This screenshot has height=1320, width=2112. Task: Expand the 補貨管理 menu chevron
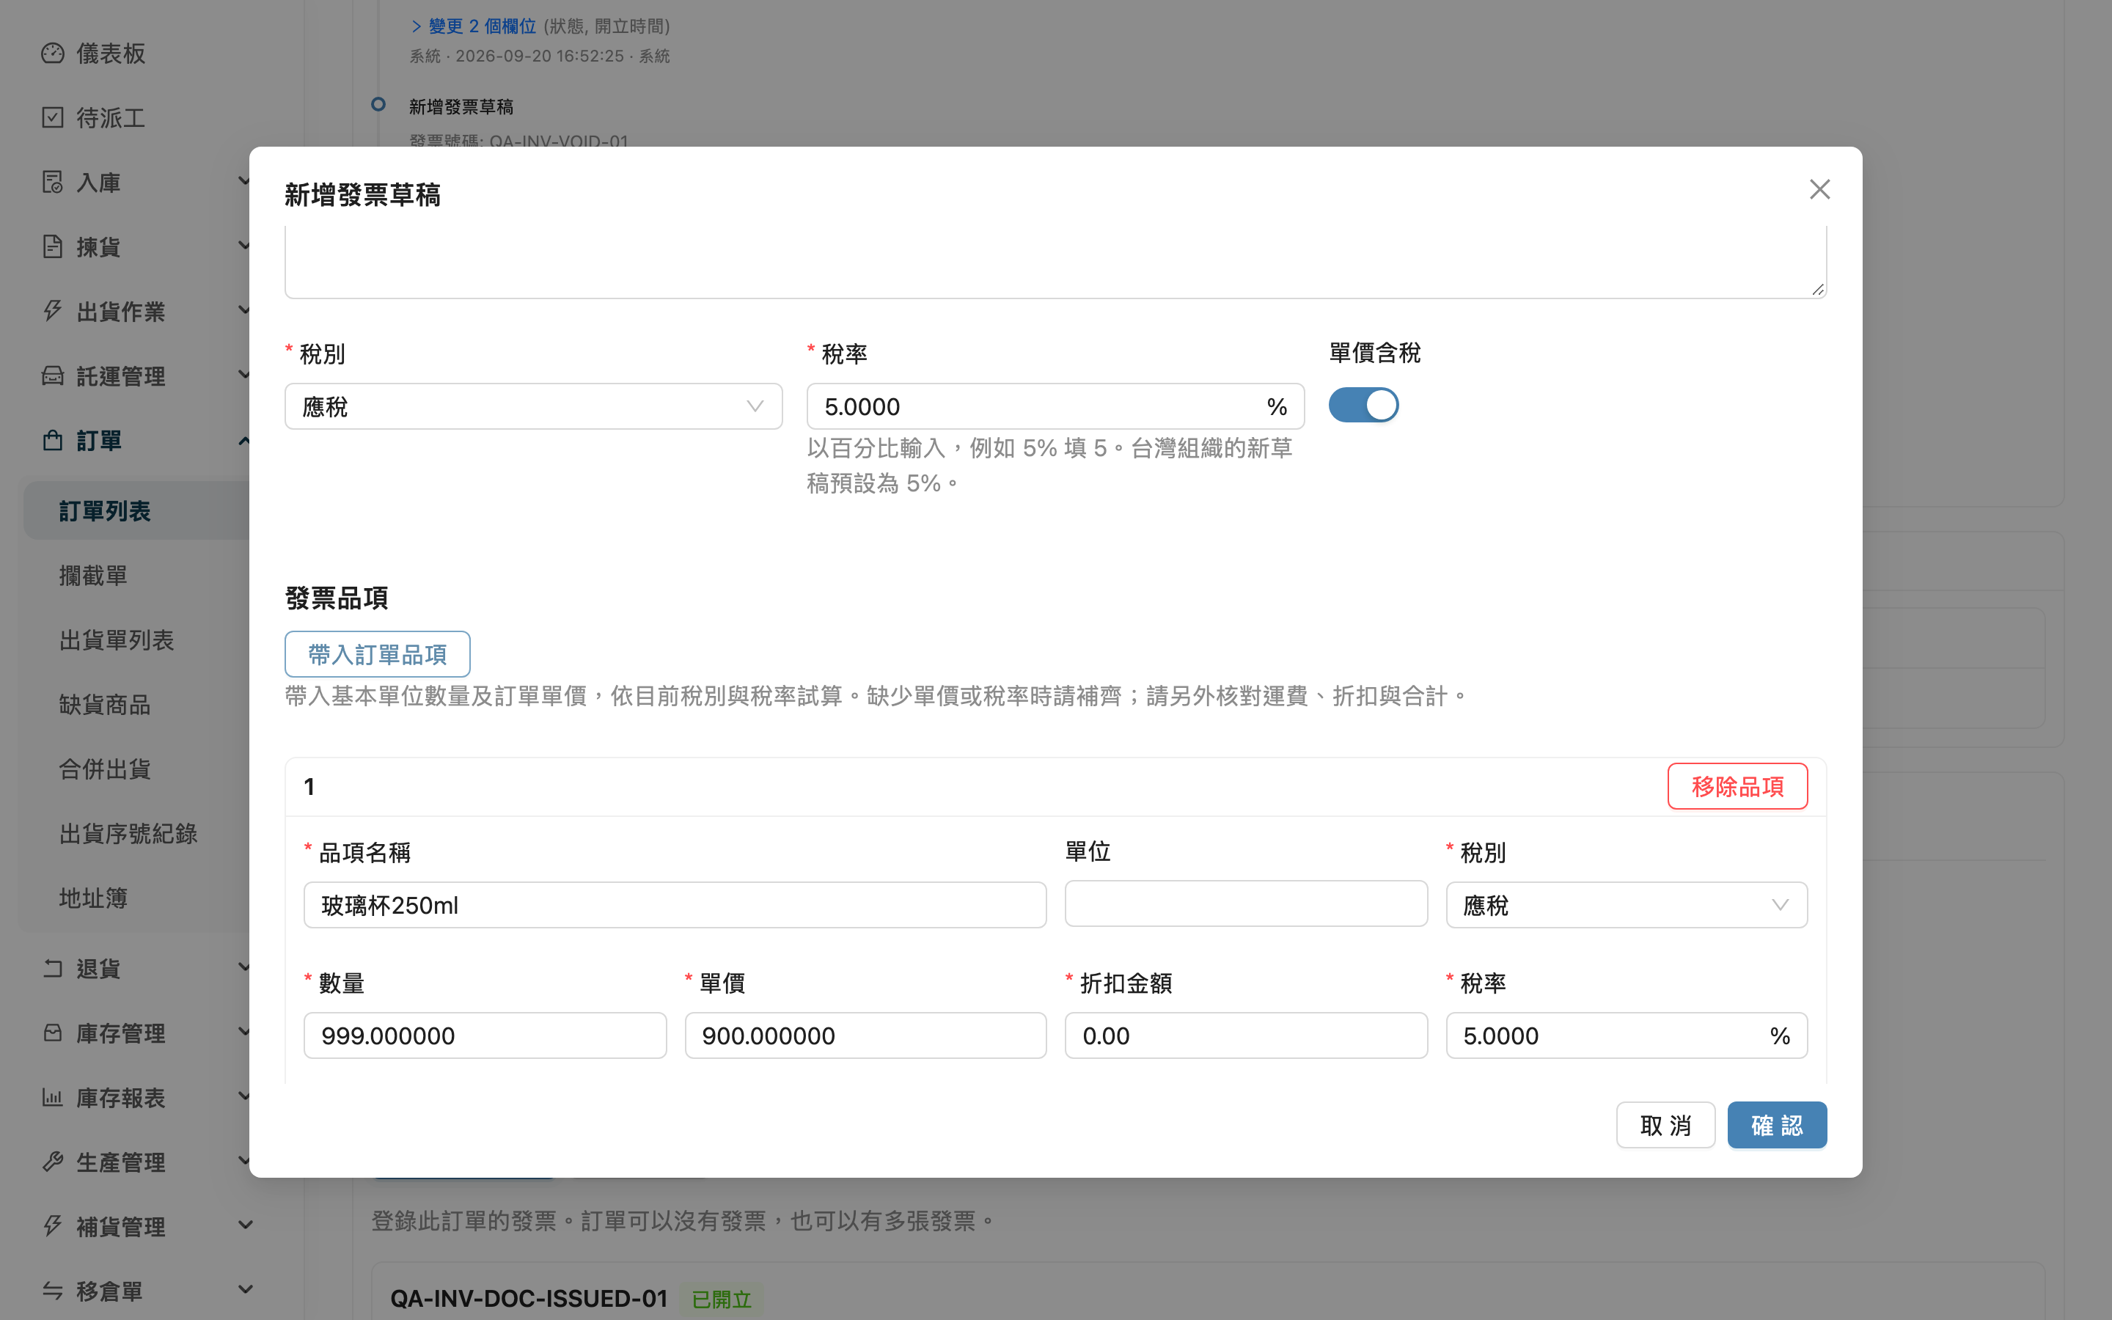[x=245, y=1225]
